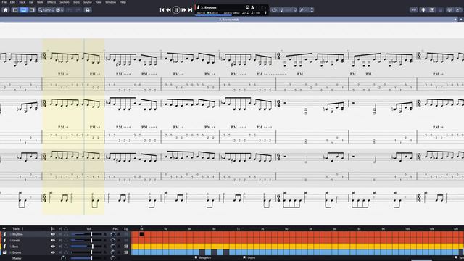Screen dimensions: 464x261
Task: Click the Rhythm track pan knob
Action: tap(113, 234)
